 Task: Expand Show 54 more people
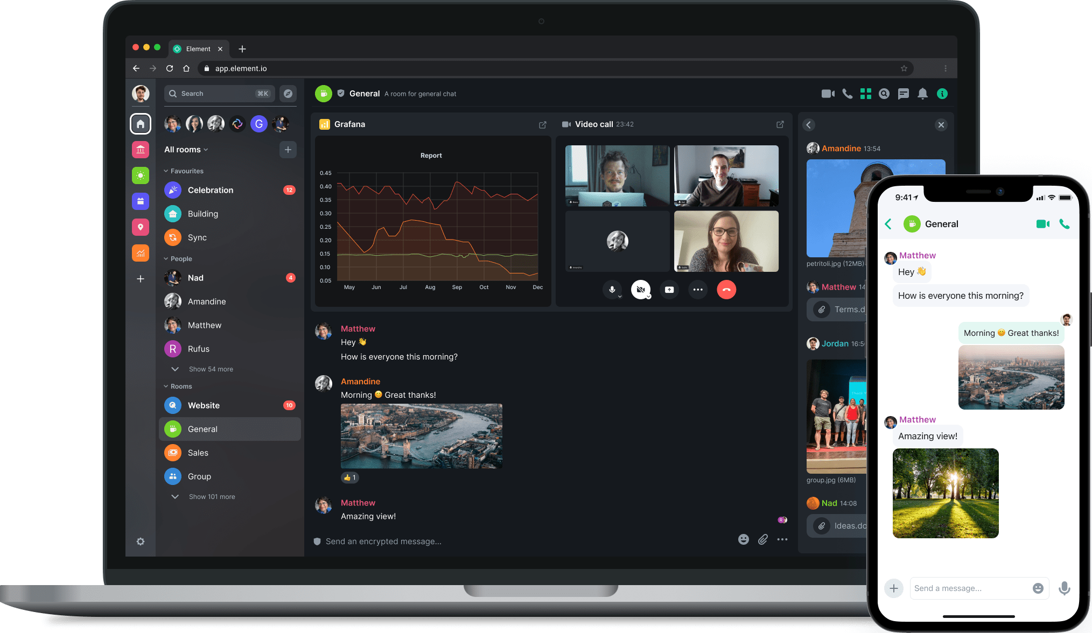(202, 369)
